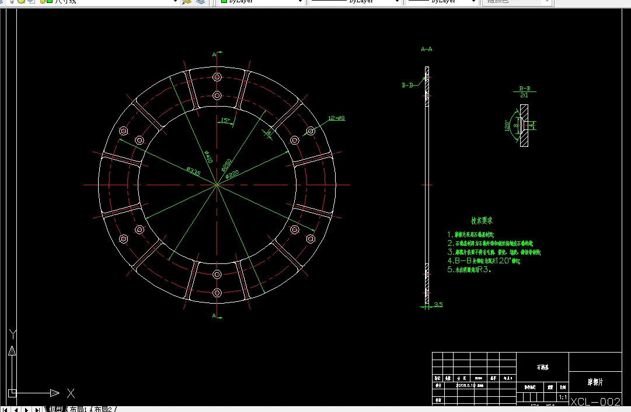This screenshot has width=631, height=412.
Task: Switch to the 模型 tab
Action: point(56,409)
